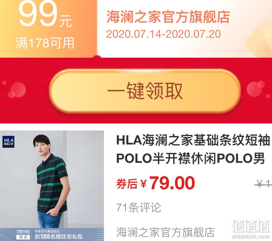View the 71条评论 reviews
The height and width of the screenshot is (241, 272).
[139, 207]
